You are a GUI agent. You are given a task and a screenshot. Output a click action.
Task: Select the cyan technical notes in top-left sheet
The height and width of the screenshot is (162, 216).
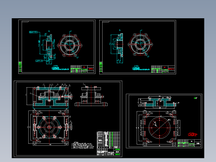click(60, 68)
